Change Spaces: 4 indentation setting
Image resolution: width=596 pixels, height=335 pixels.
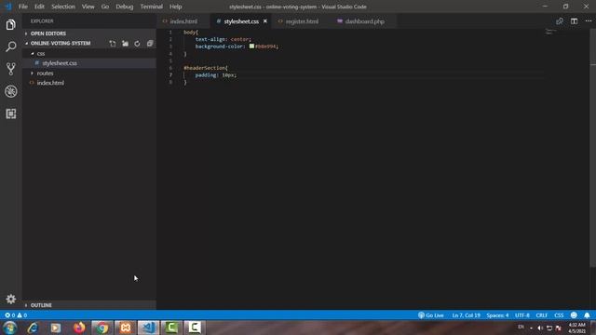pos(497,315)
